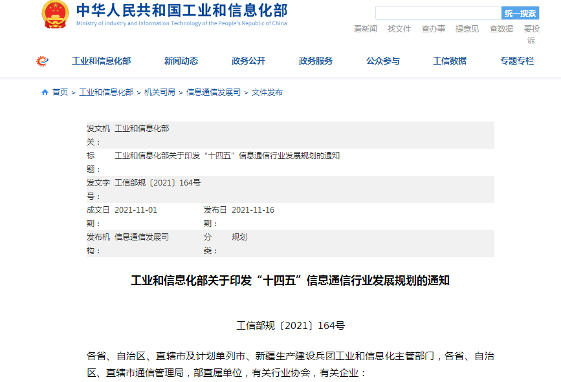Screen dimensions: 561x382
Task: Open the 查数据 quick link
Action: point(501,29)
